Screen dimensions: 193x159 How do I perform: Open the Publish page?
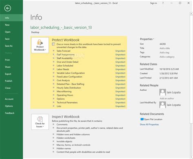pos(11,81)
